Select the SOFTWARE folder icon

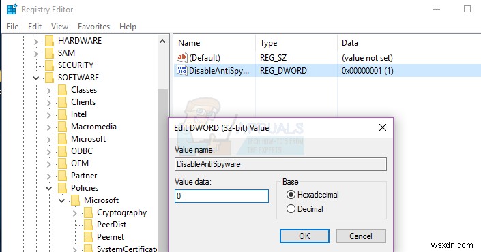(49, 78)
